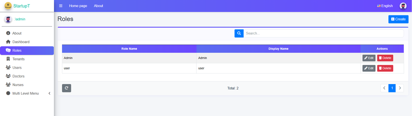
Task: Open Tenants in the sidebar
Action: click(x=27, y=59)
